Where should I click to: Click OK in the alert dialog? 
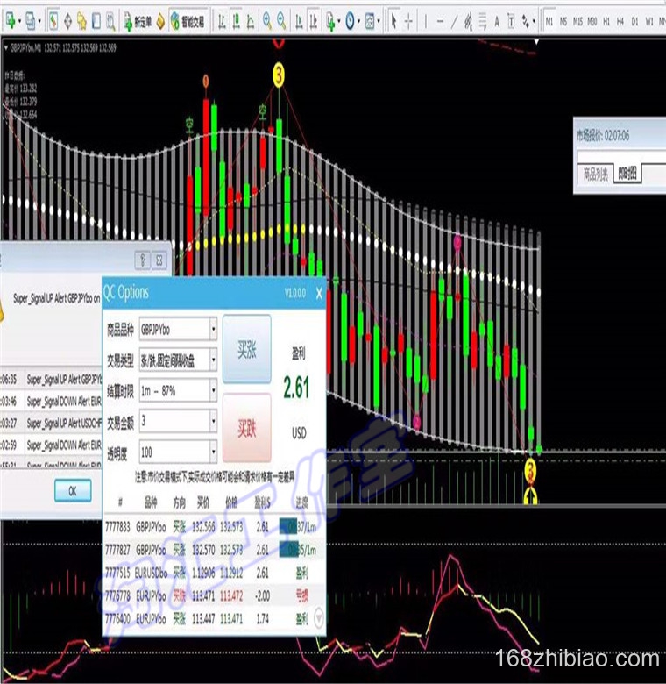[x=73, y=491]
